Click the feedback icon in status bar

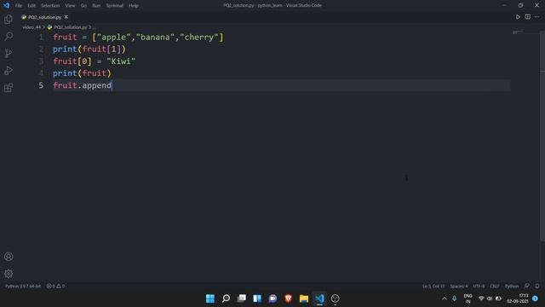(x=527, y=286)
